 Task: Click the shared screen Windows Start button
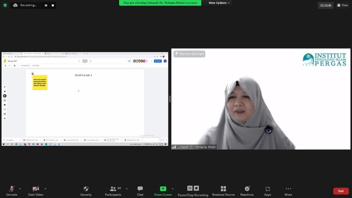3,144
